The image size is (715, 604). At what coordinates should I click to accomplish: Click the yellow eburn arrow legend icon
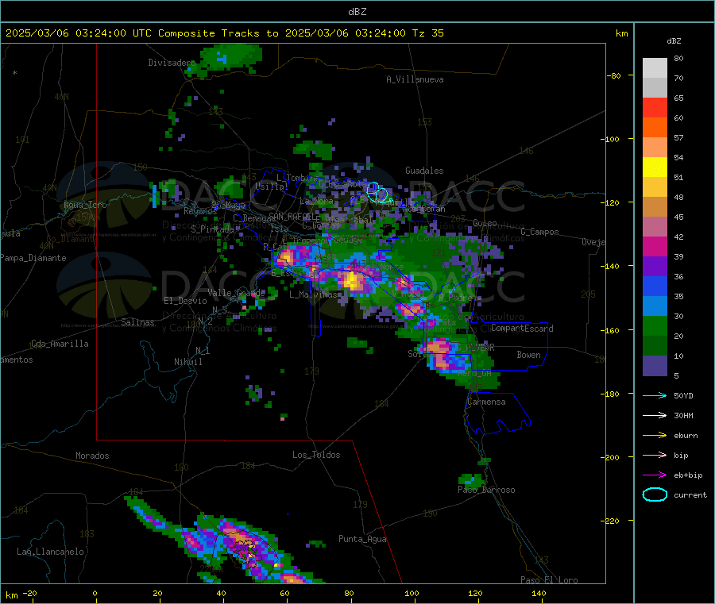pyautogui.click(x=655, y=436)
